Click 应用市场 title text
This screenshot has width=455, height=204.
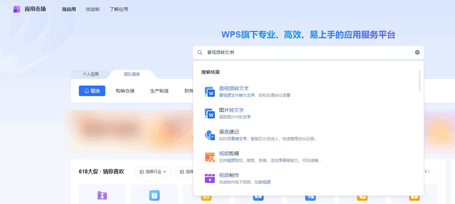(x=35, y=9)
